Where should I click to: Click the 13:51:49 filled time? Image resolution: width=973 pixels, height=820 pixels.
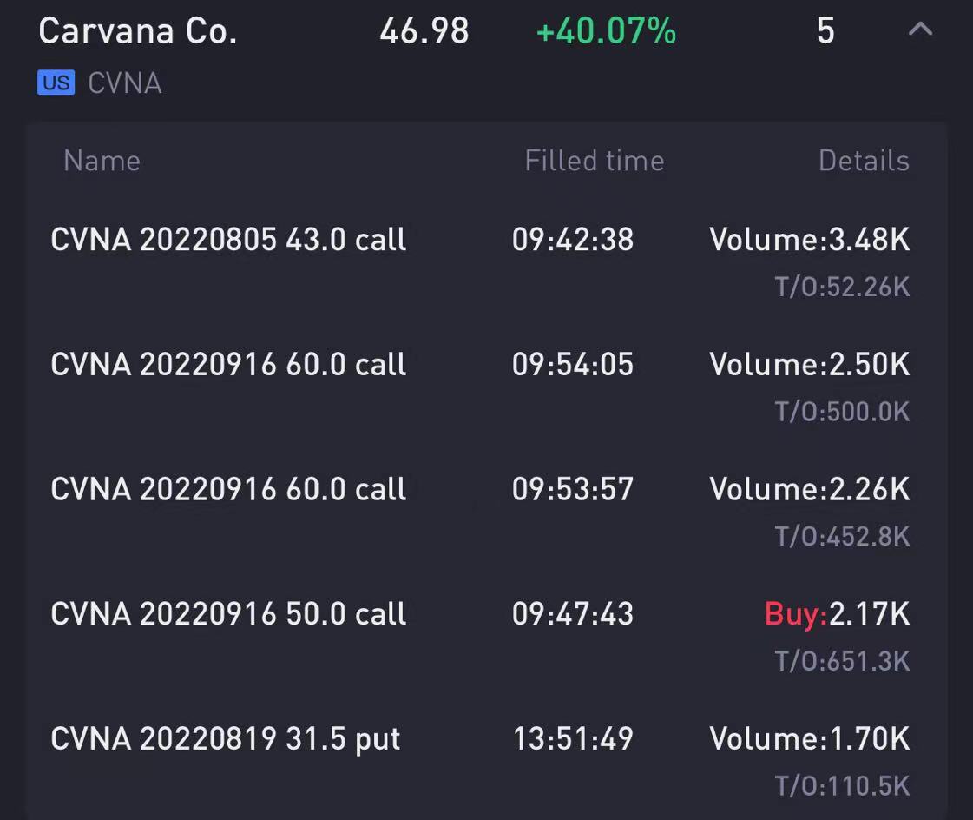(573, 739)
